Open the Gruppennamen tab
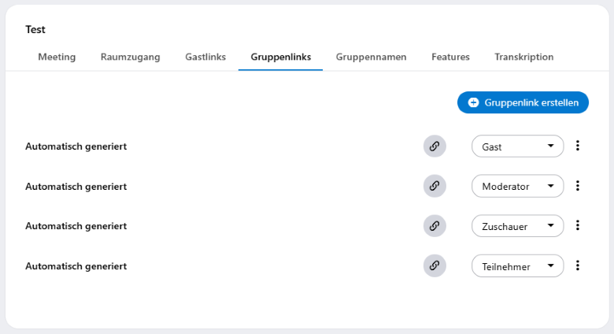The height and width of the screenshot is (334, 614). pyautogui.click(x=371, y=57)
